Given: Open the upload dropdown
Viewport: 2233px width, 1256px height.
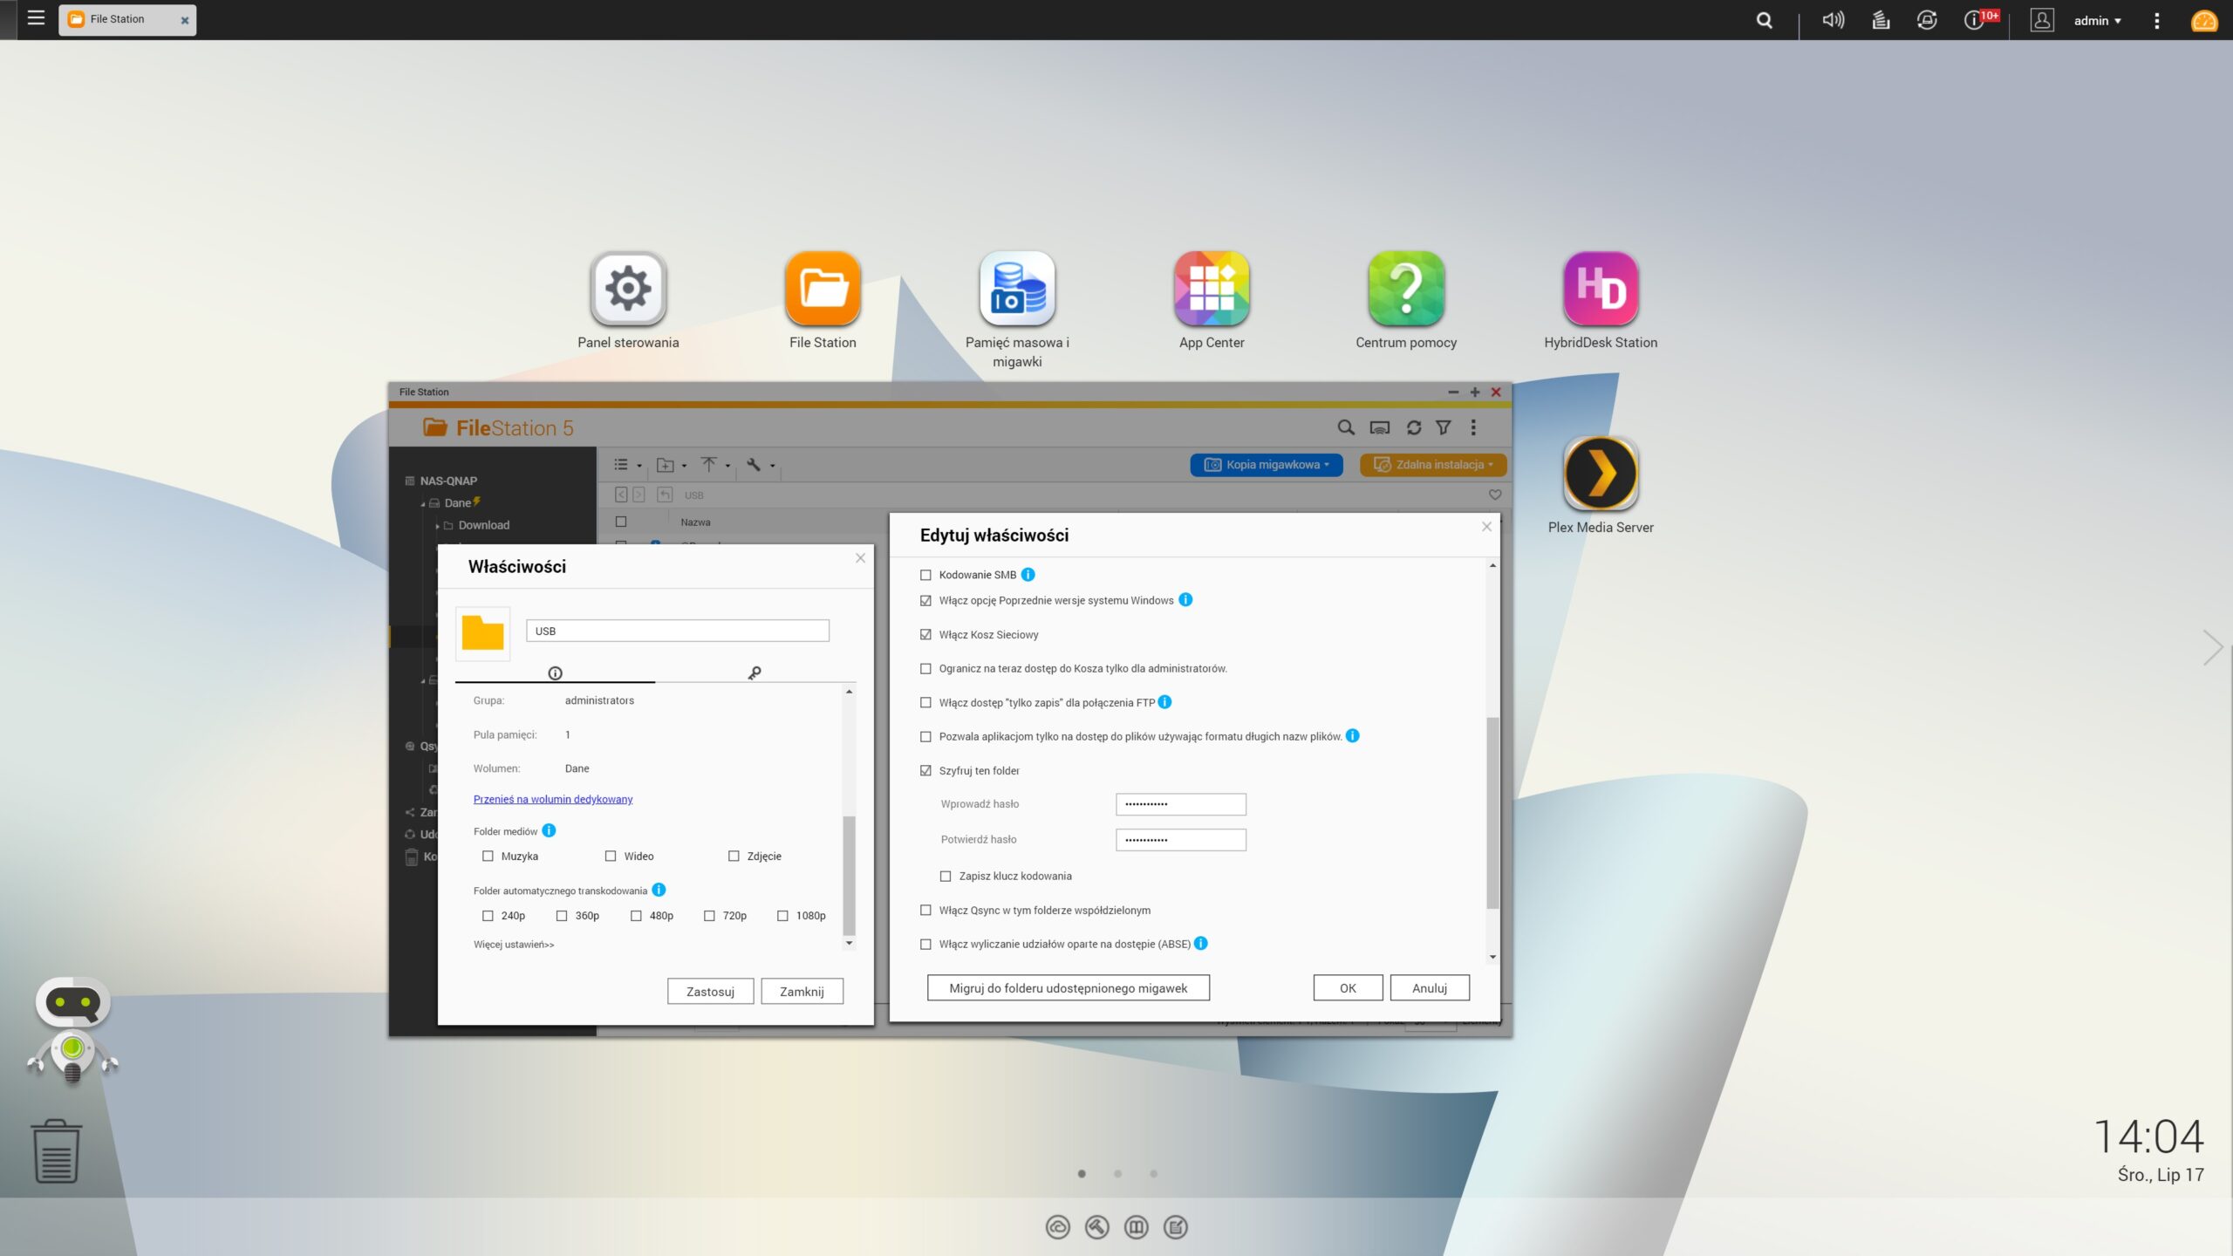Looking at the screenshot, I should point(715,465).
